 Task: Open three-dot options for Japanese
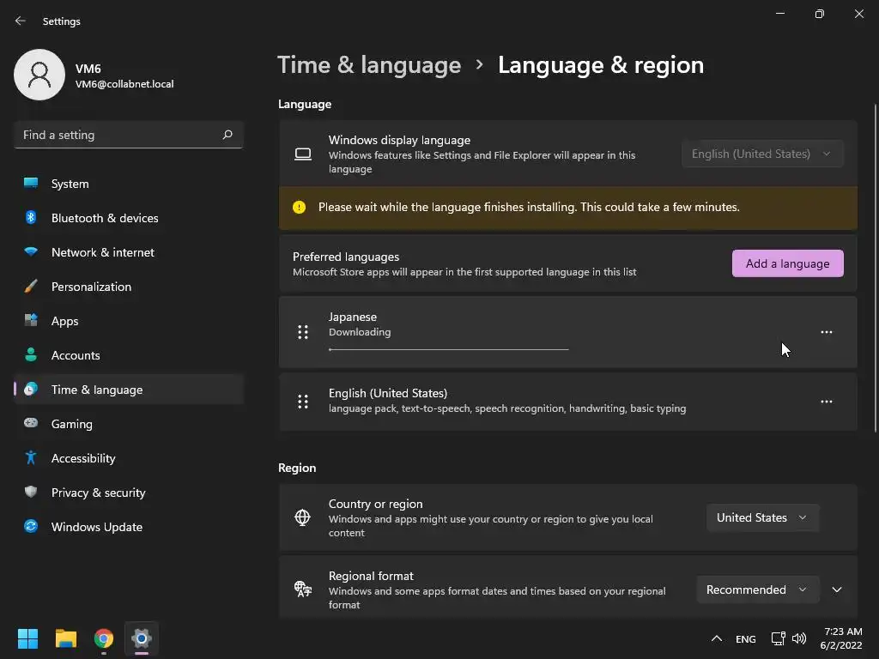(x=826, y=332)
